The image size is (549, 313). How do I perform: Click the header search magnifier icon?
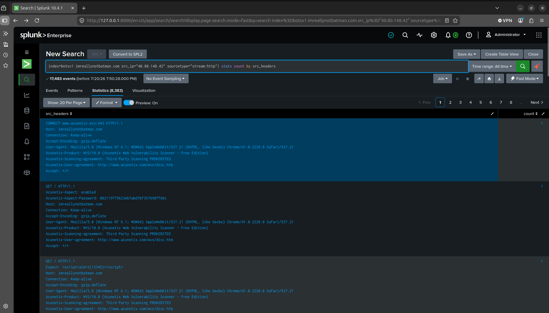click(x=405, y=35)
